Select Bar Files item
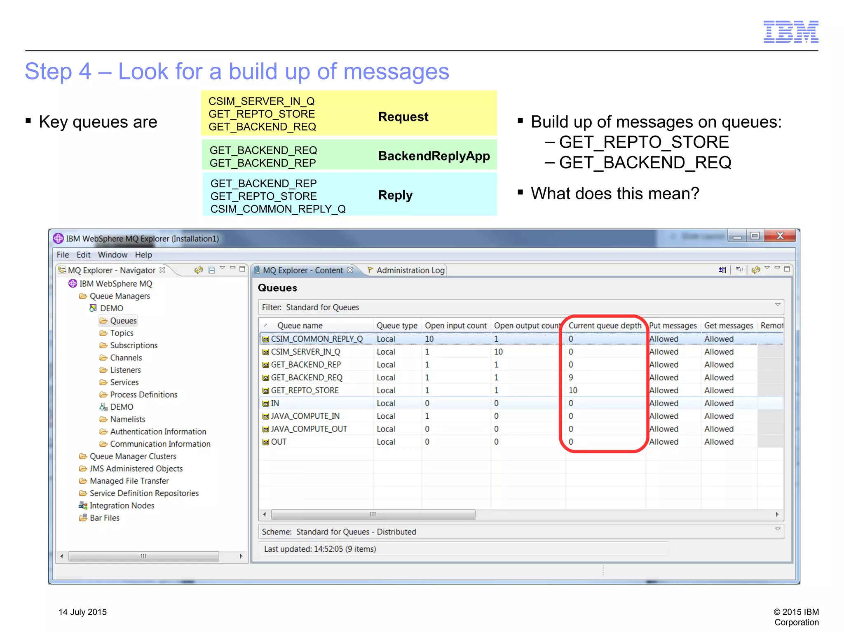 coord(99,518)
